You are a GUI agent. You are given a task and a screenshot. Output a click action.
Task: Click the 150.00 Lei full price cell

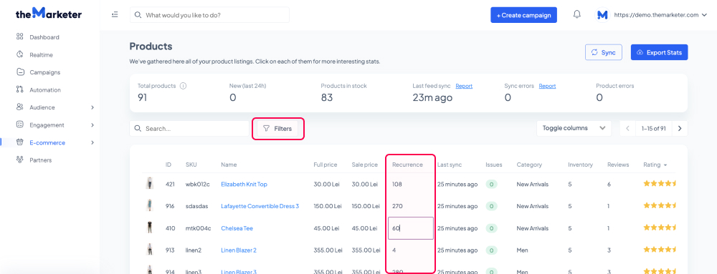pos(328,206)
